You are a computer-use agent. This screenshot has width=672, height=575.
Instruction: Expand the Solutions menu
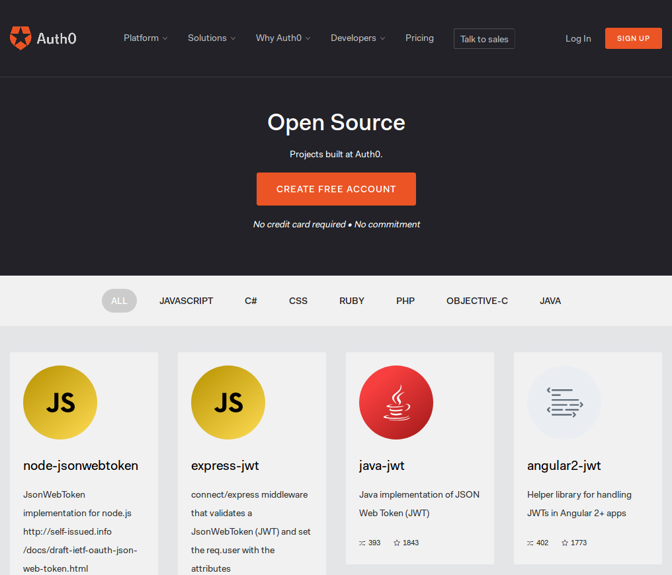tap(212, 38)
